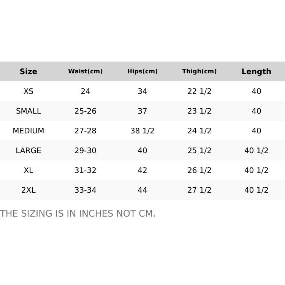Viewport: 285px width, 285px height.
Task: Select the 22 1/2 thigh value
Action: (199, 91)
